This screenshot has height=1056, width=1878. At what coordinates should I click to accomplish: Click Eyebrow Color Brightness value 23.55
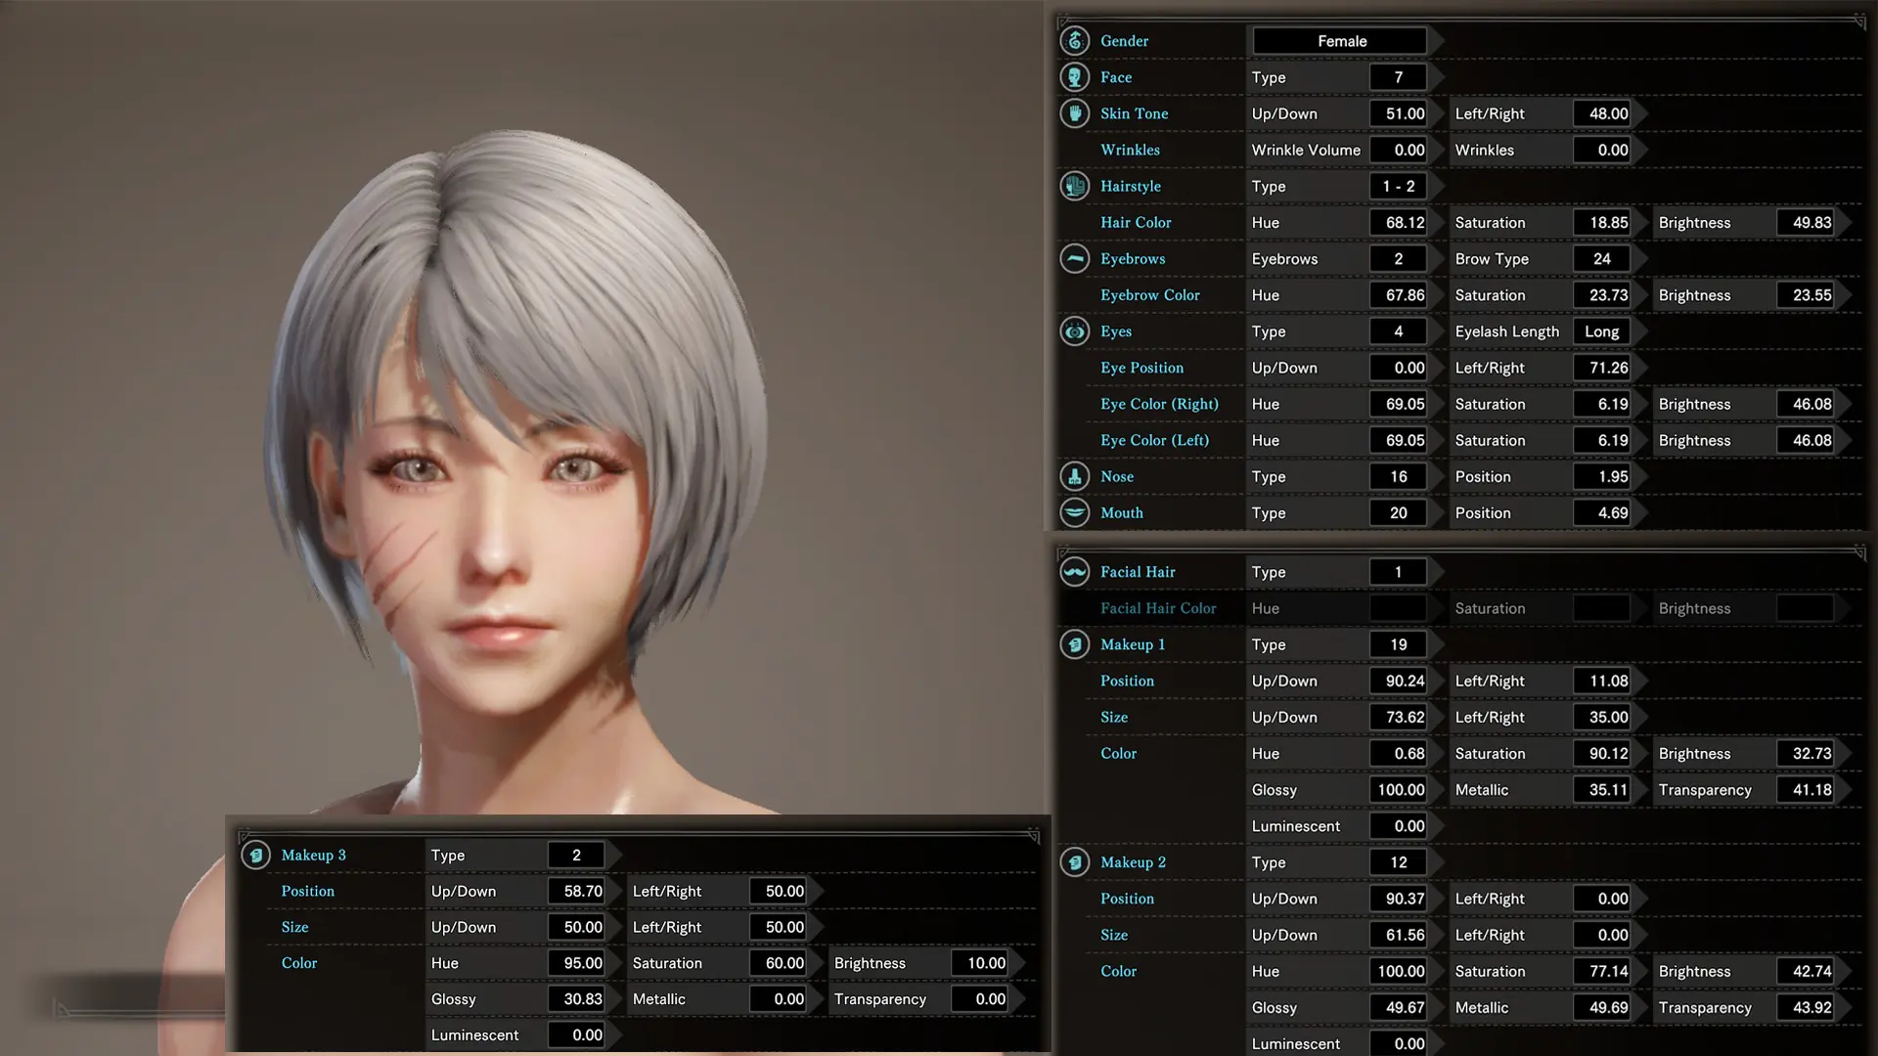pyautogui.click(x=1805, y=294)
